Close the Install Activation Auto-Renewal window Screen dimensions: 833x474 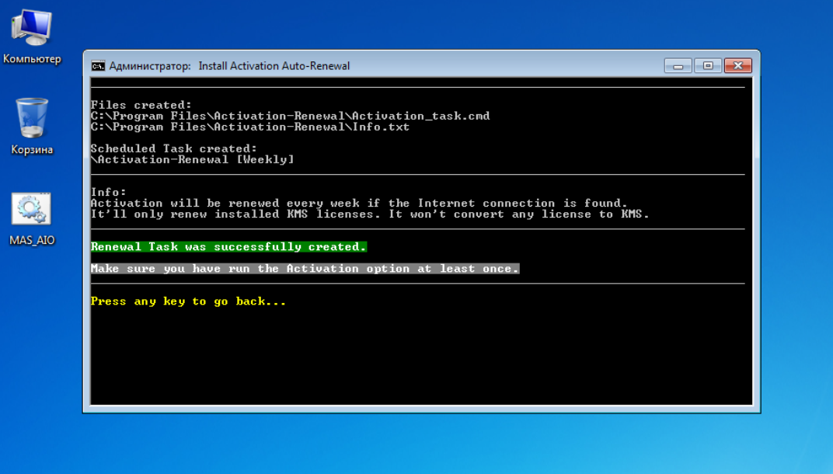click(x=737, y=66)
